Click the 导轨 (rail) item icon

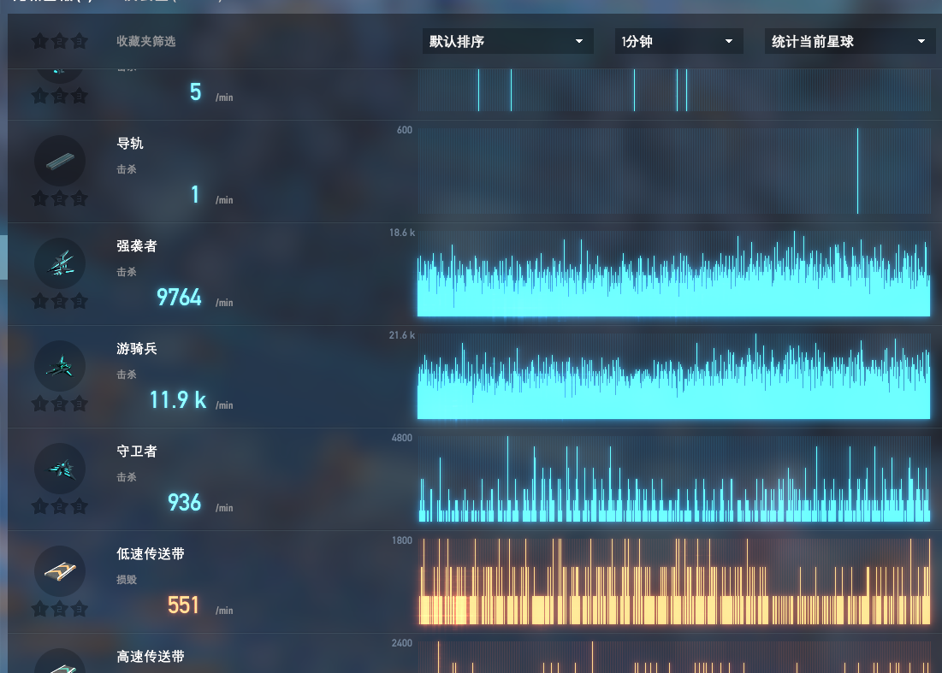59,161
